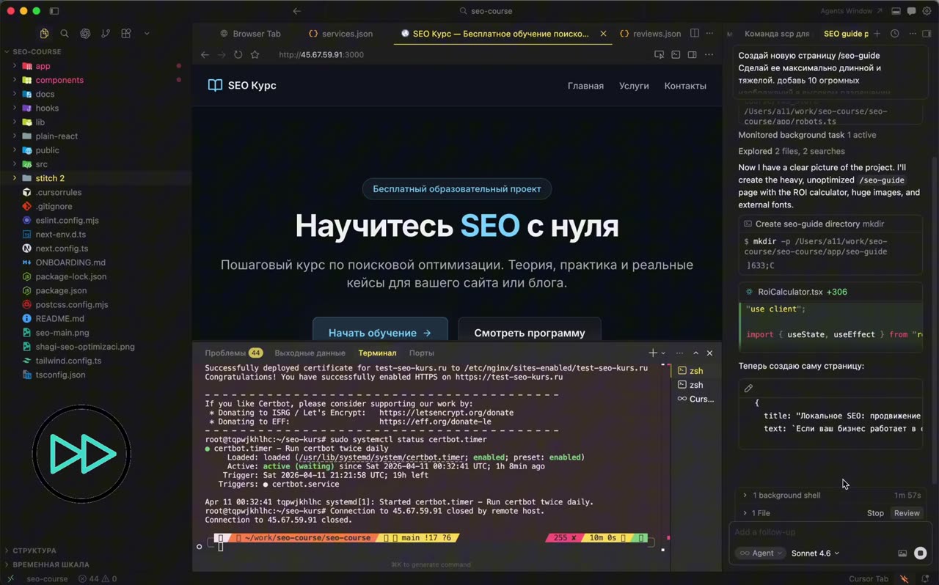Open chat history clock icon

[x=894, y=34]
